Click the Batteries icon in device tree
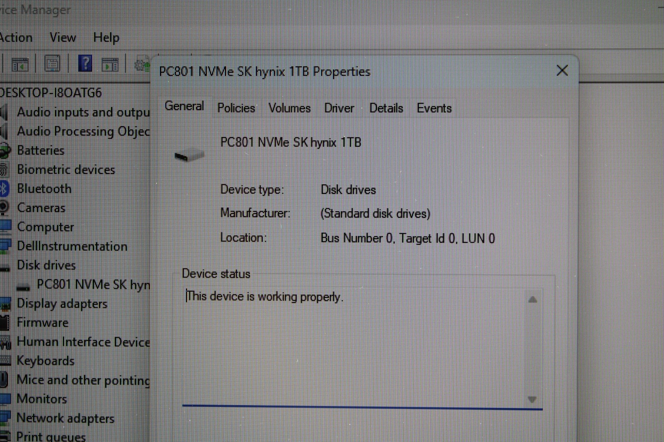Screen dimensions: 664x442 click(5, 151)
